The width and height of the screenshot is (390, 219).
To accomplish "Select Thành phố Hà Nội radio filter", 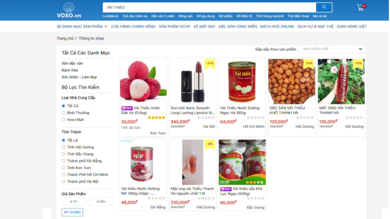I will 64,181.
